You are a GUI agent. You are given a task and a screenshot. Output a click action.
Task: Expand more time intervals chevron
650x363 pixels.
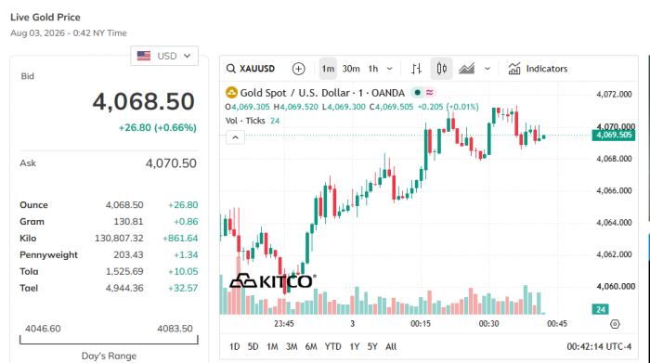390,69
